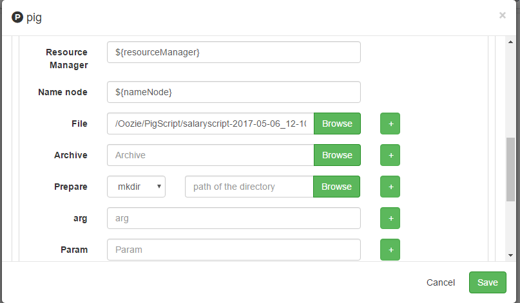Focus the Name node text field
The width and height of the screenshot is (520, 303).
[x=233, y=92]
